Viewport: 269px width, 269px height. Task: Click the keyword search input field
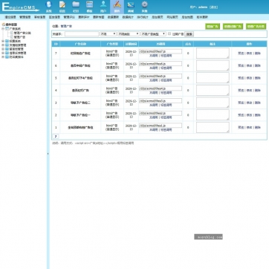[x=82, y=34]
